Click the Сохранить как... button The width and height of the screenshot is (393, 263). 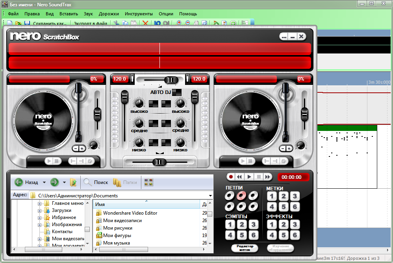tap(50, 23)
